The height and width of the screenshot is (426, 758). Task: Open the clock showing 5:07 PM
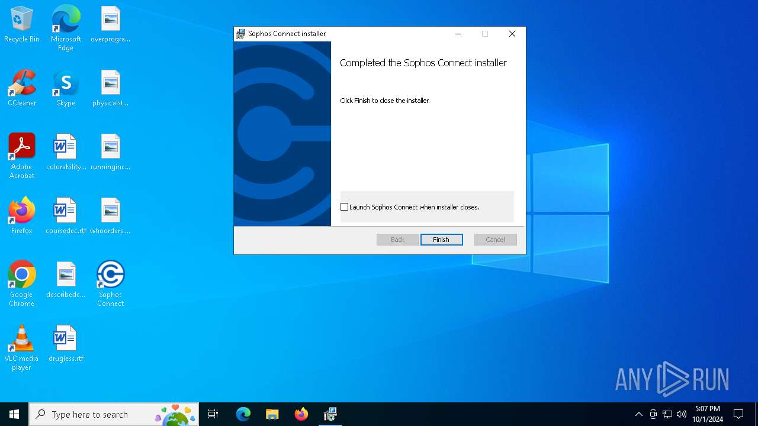(708, 414)
